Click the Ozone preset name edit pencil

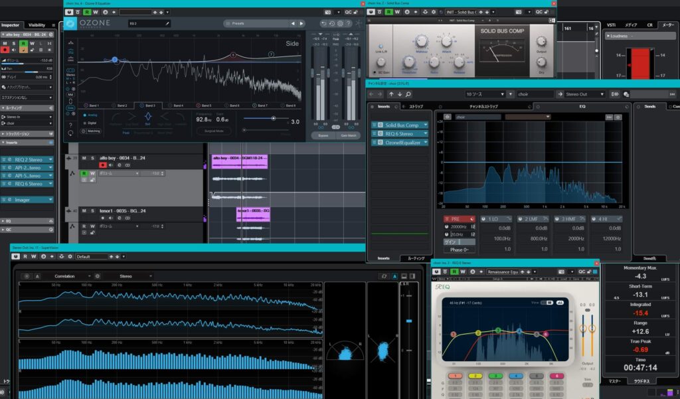tap(167, 23)
